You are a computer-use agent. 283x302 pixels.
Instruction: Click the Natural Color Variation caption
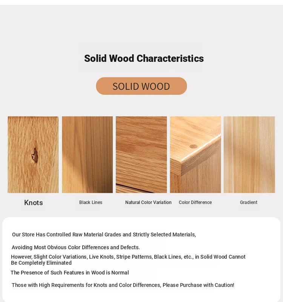(x=148, y=202)
